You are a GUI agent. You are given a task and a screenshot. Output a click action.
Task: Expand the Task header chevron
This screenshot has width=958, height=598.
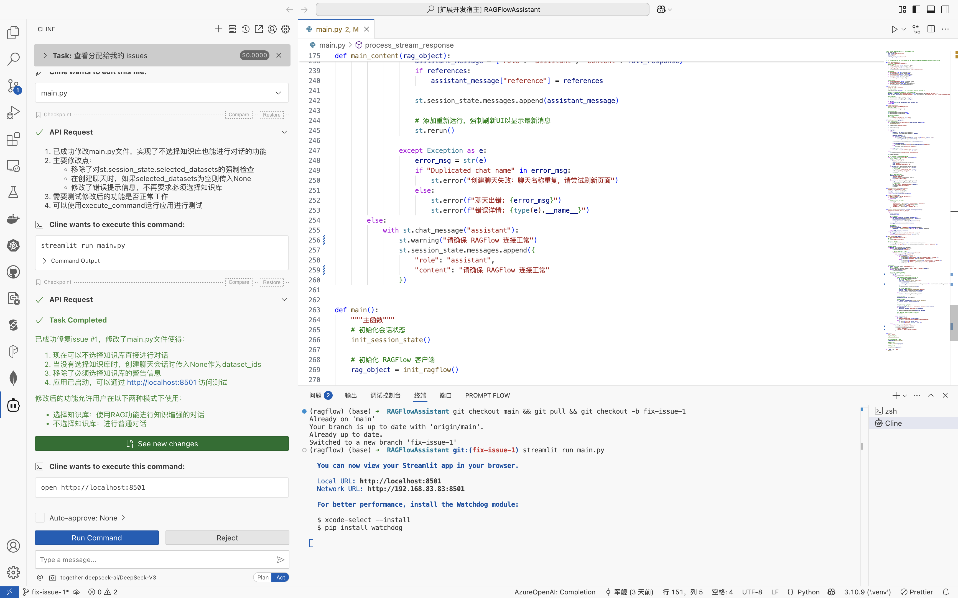point(45,55)
